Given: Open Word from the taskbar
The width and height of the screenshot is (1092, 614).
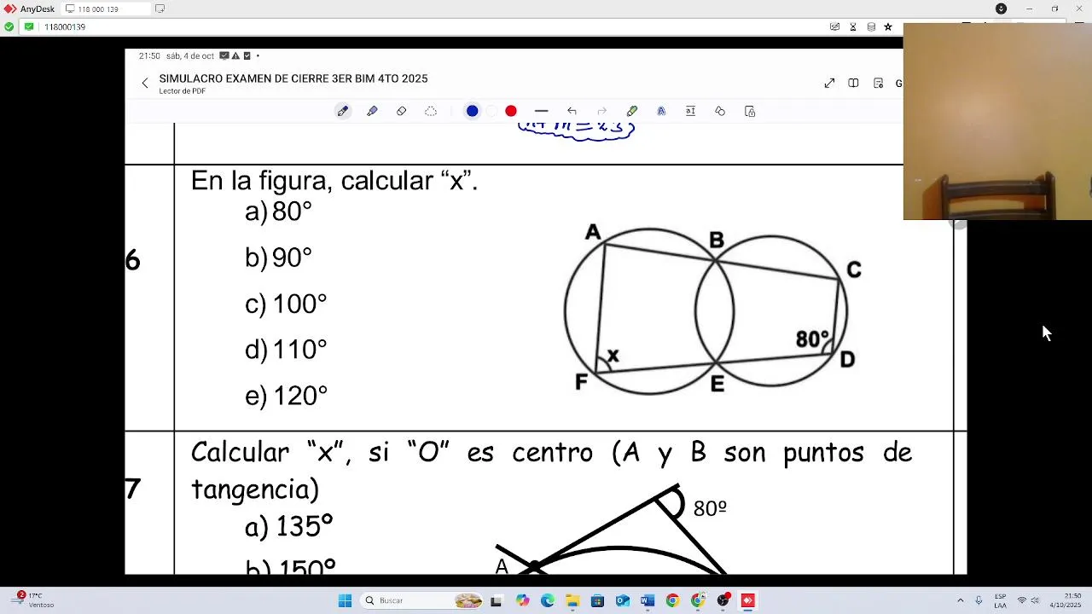Looking at the screenshot, I should coord(648,600).
